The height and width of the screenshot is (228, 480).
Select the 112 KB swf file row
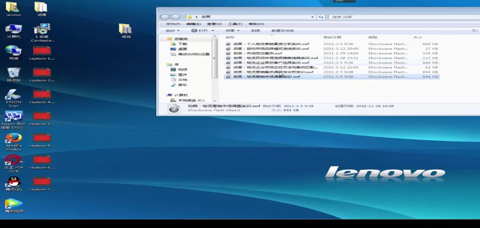[332, 58]
